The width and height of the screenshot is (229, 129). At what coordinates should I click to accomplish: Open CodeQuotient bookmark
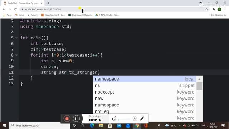(53, 15)
